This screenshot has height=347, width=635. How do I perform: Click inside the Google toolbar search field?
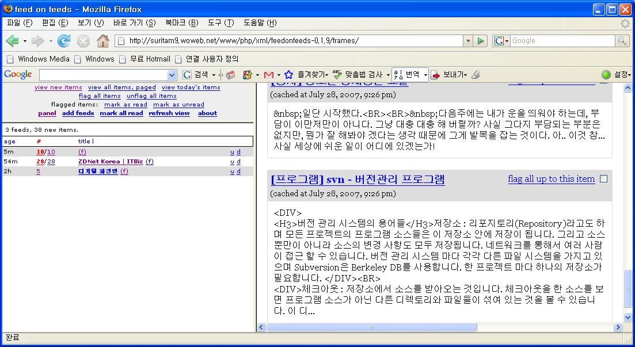tap(103, 75)
